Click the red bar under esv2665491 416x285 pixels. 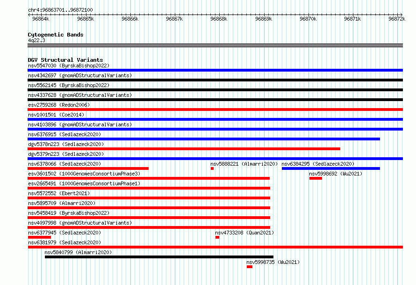[x=149, y=188]
